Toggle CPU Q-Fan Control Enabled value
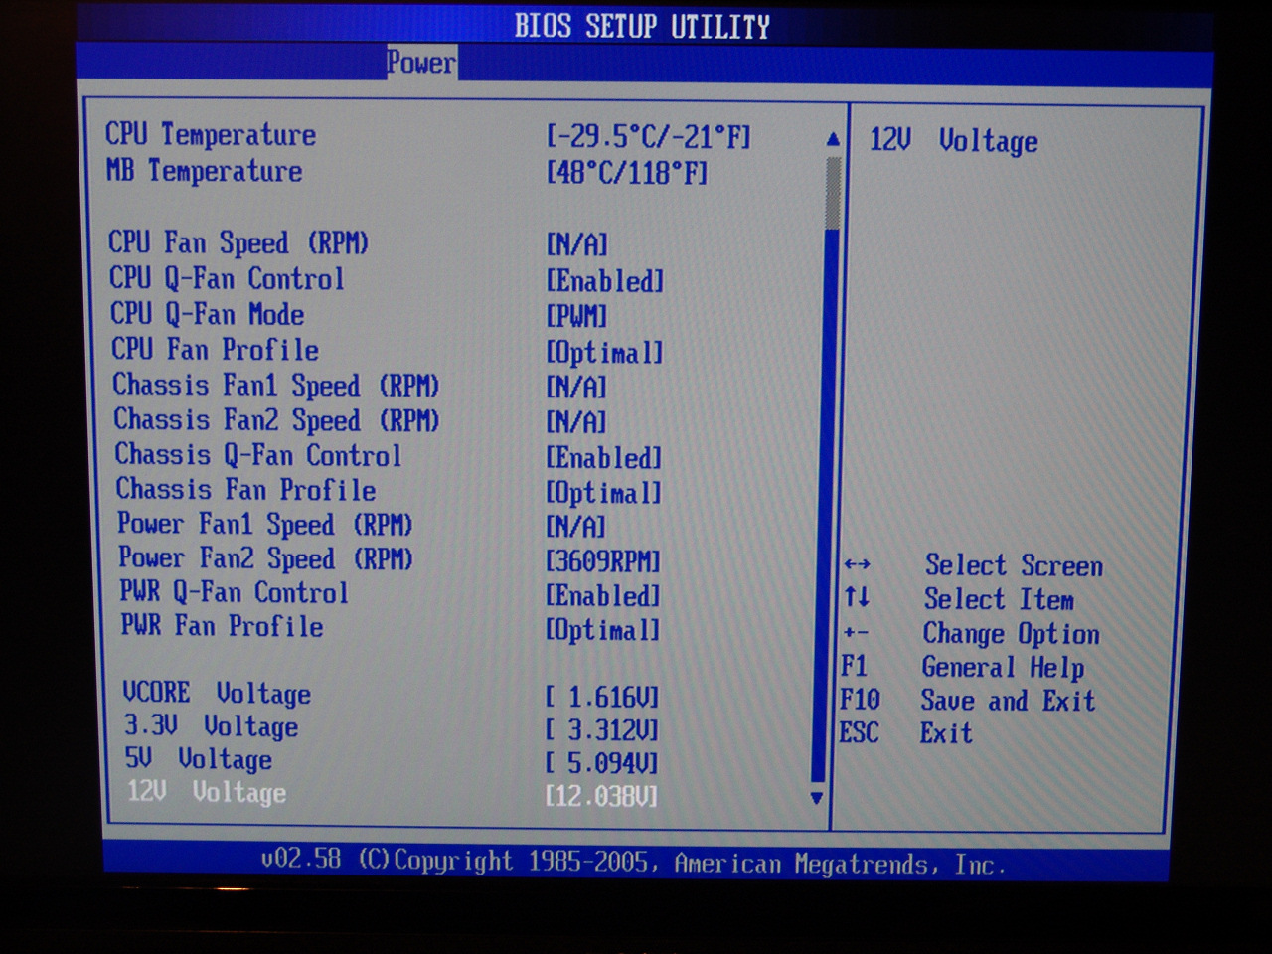1272x954 pixels. (604, 281)
